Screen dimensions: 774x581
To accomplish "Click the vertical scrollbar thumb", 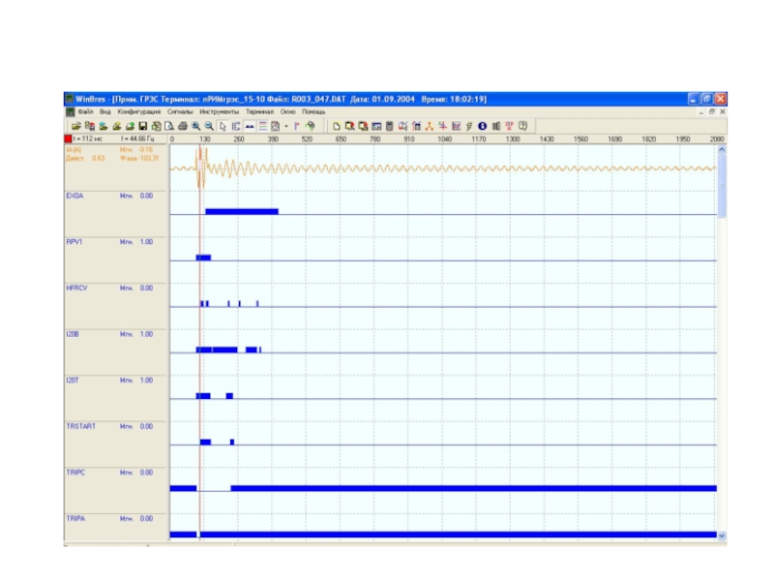I will (x=722, y=186).
